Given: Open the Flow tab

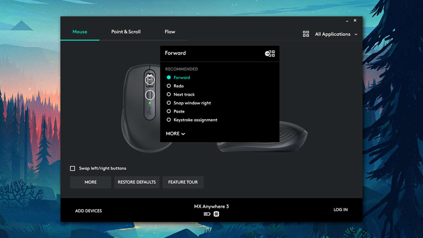Looking at the screenshot, I should (x=170, y=32).
